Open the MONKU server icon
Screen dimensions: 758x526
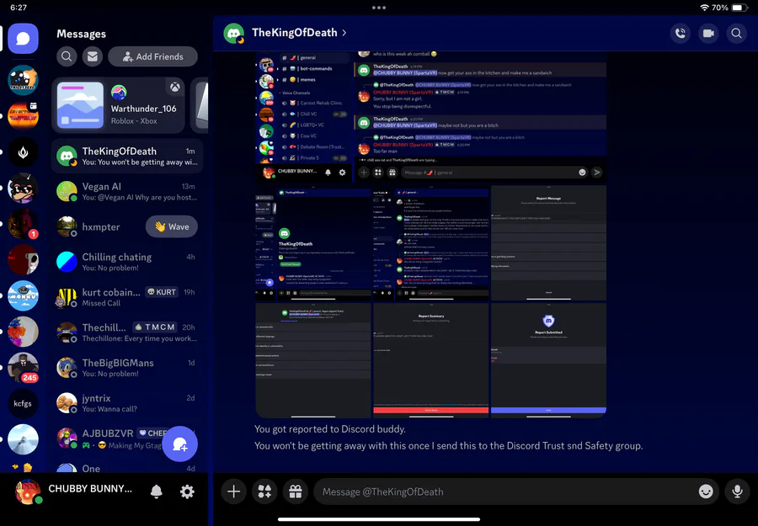point(23,295)
